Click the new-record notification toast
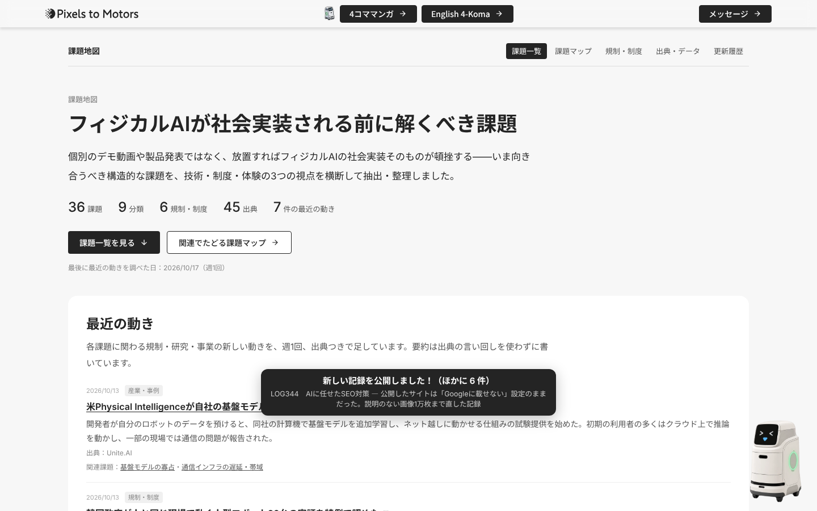Image resolution: width=817 pixels, height=511 pixels. (408, 392)
